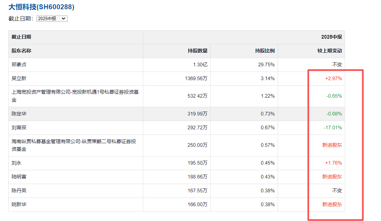
Task: Open the 截止日期 2025中报 dropdown
Action: pyautogui.click(x=52, y=19)
